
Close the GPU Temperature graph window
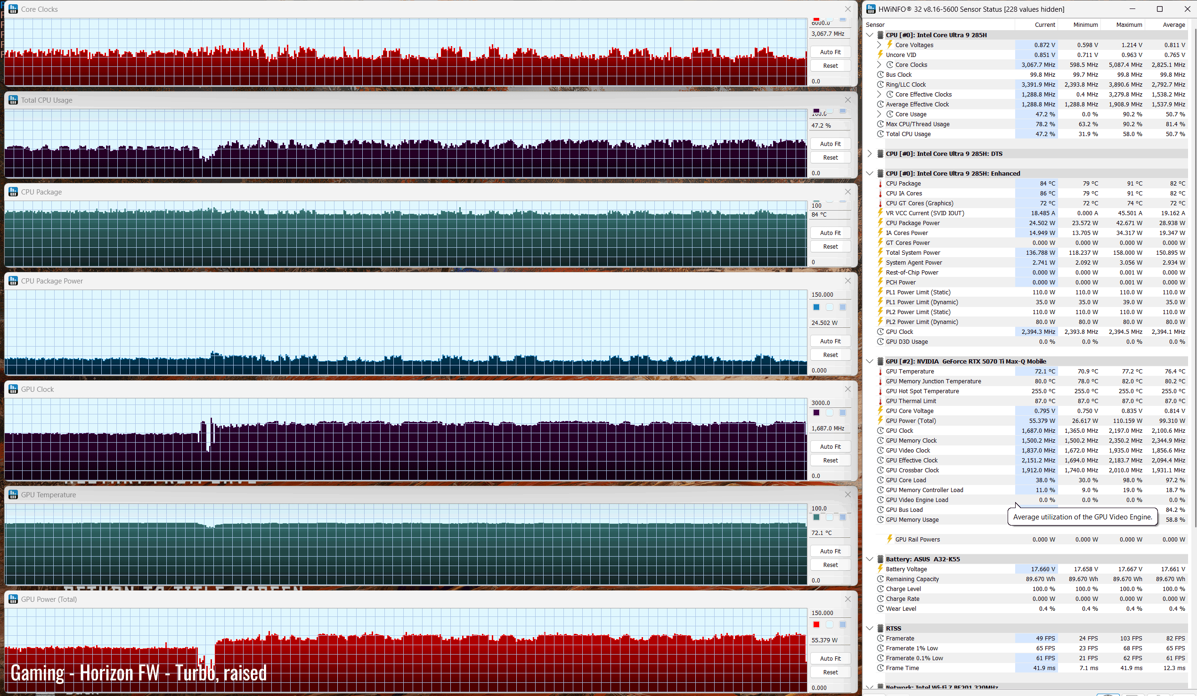click(848, 495)
